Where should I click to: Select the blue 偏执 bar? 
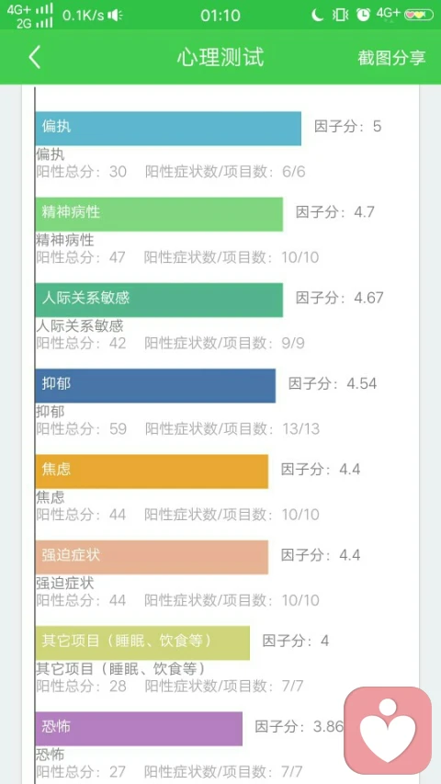(168, 129)
